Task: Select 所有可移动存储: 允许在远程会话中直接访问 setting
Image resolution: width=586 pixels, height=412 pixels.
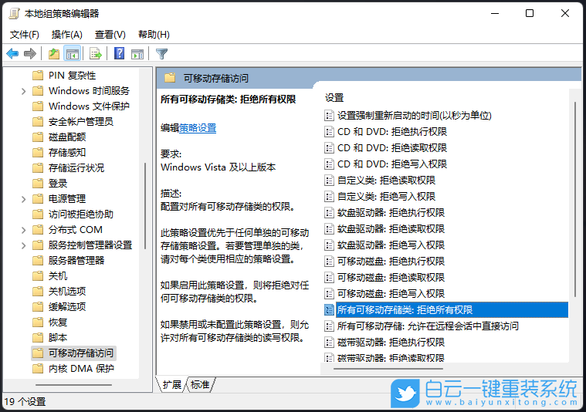Action: click(x=428, y=326)
